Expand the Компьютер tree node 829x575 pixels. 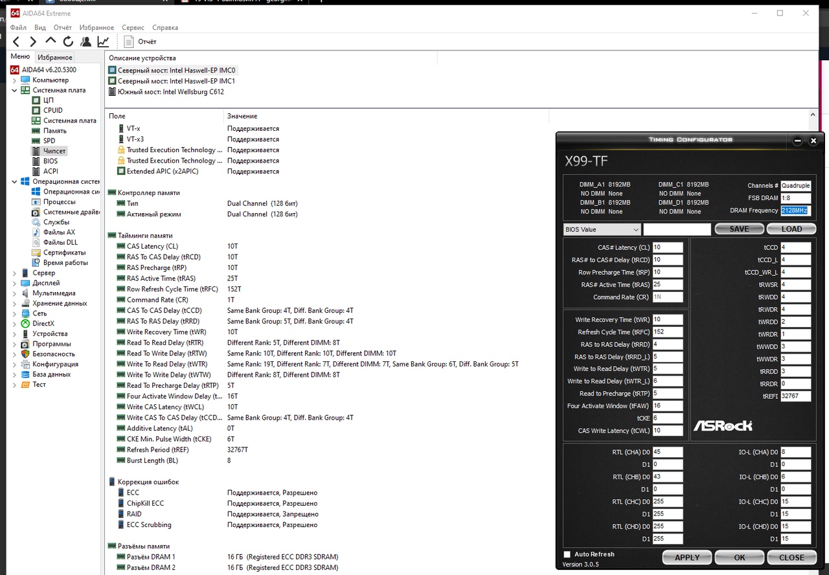(15, 80)
